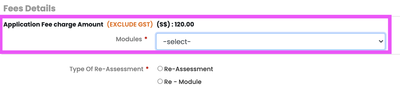400x92 pixels.
Task: Choose the Re - Module radio option
Action: 160,81
